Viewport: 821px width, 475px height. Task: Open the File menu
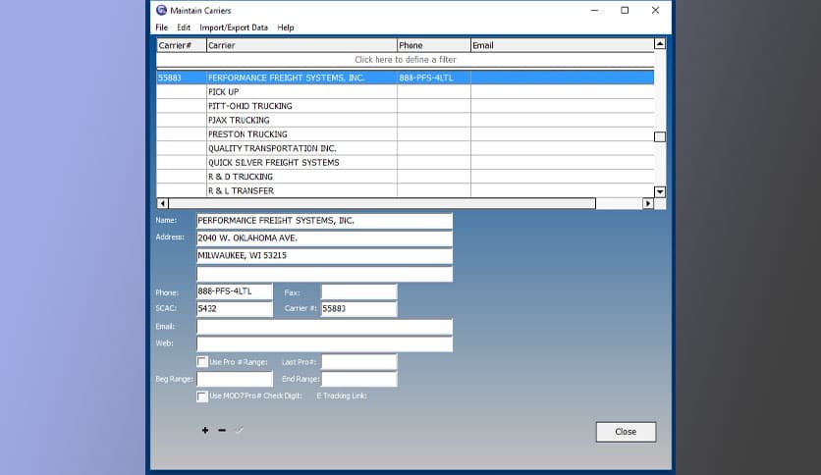pyautogui.click(x=161, y=27)
